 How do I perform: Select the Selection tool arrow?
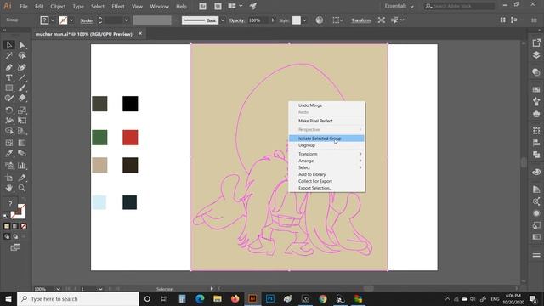tap(9, 45)
